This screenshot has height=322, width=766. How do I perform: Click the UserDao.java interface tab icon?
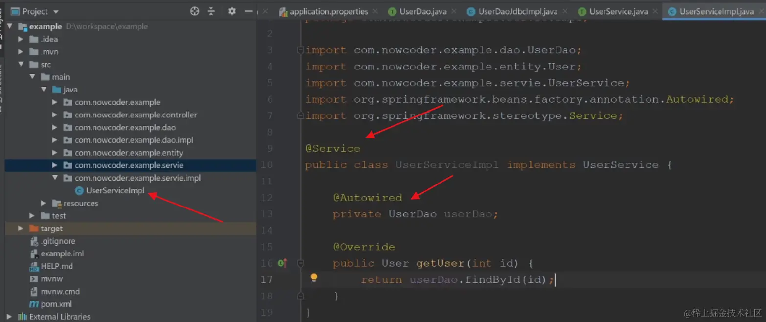coord(393,11)
